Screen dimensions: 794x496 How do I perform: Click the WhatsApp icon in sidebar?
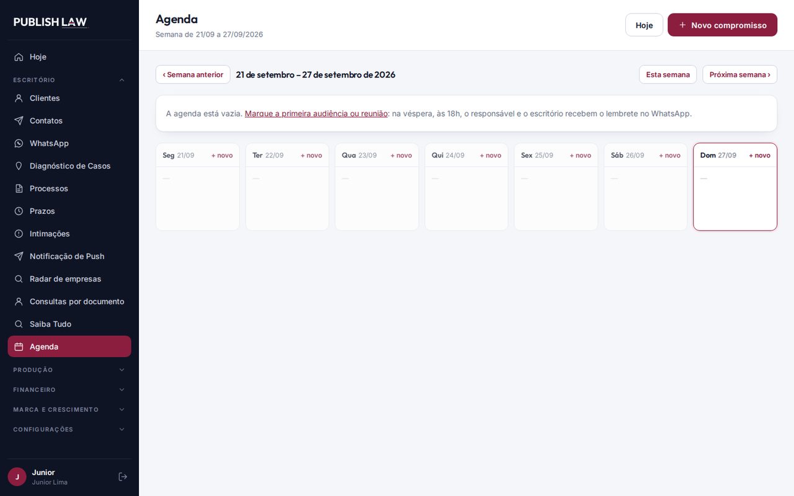[x=19, y=143]
